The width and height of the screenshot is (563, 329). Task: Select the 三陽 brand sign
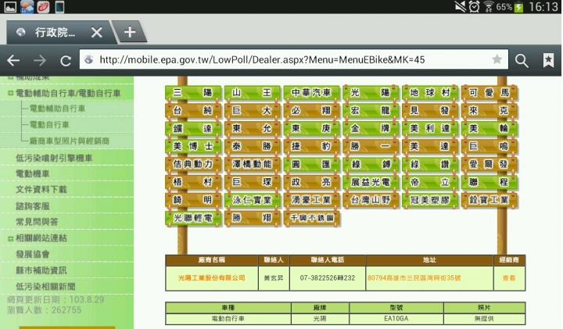tap(193, 92)
